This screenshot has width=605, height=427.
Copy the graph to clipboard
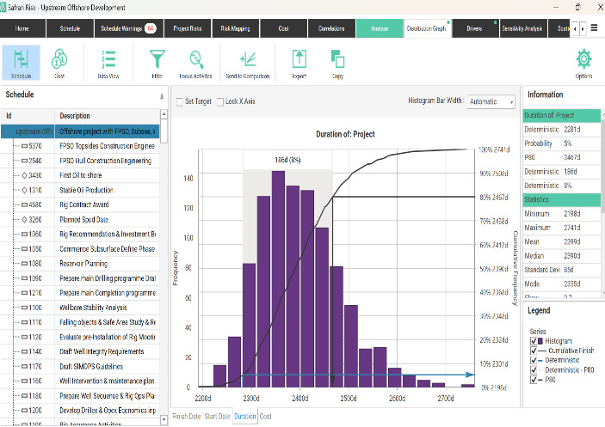[x=337, y=63]
